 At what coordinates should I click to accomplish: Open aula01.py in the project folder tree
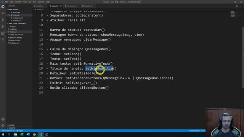(x=14, y=29)
